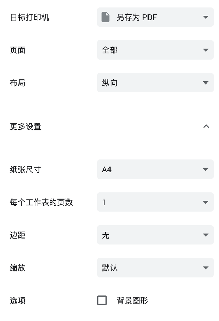The width and height of the screenshot is (219, 321).
Task: Collapse 更多设置 using the chevron
Action: pos(206,126)
